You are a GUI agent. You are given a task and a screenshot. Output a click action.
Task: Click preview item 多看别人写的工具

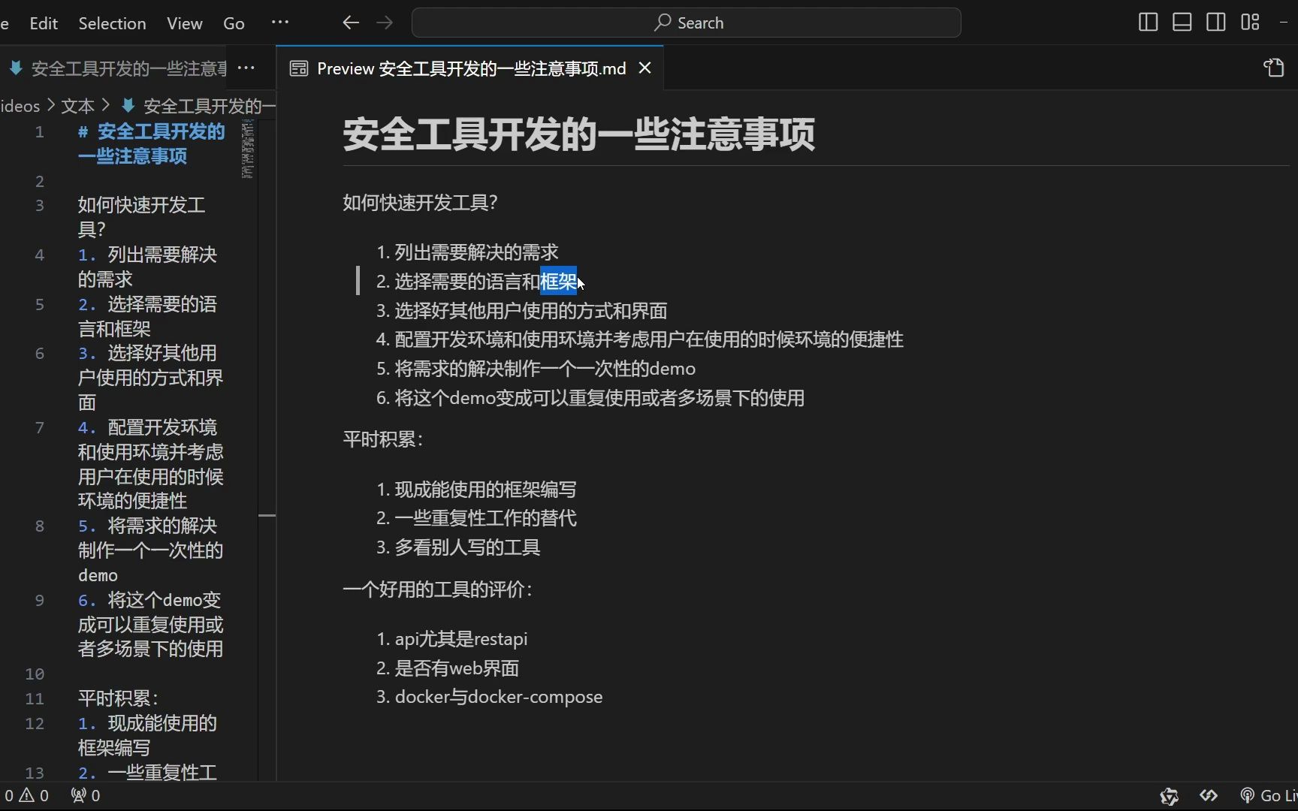(x=467, y=547)
